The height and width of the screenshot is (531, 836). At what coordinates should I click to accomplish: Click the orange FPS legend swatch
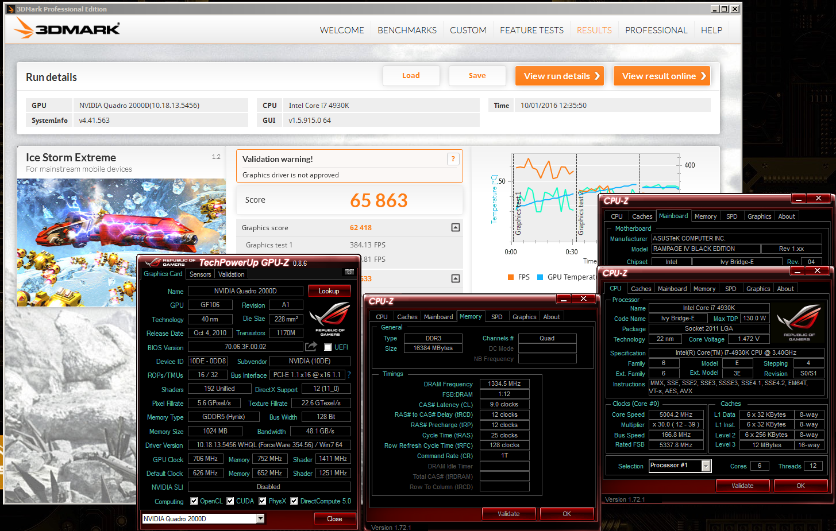click(511, 277)
